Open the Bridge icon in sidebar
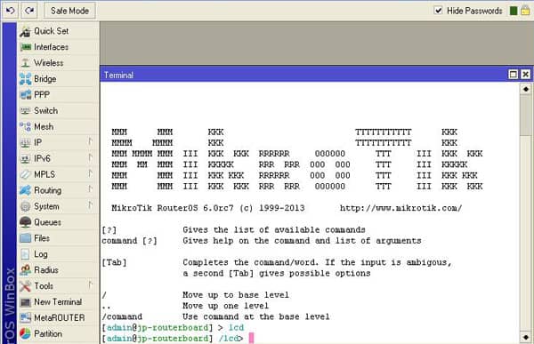Image resolution: width=534 pixels, height=344 pixels. 25,79
